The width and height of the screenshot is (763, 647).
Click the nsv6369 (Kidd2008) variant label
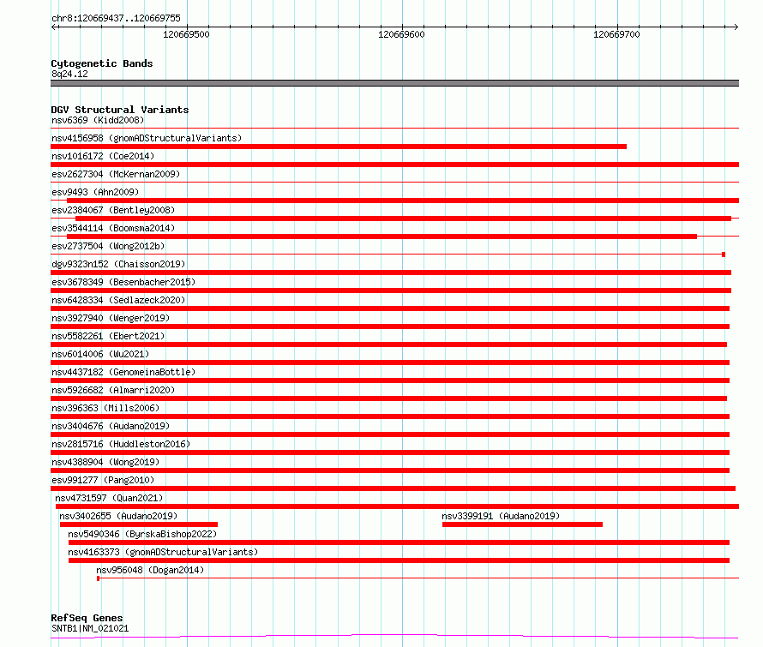point(98,120)
